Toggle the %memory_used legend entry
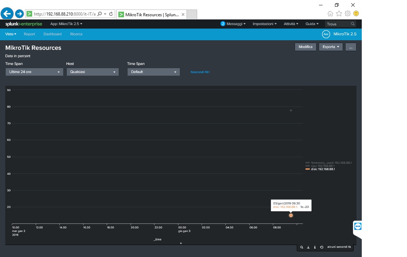Image resolution: width=407 pixels, height=257 pixels. [329, 163]
